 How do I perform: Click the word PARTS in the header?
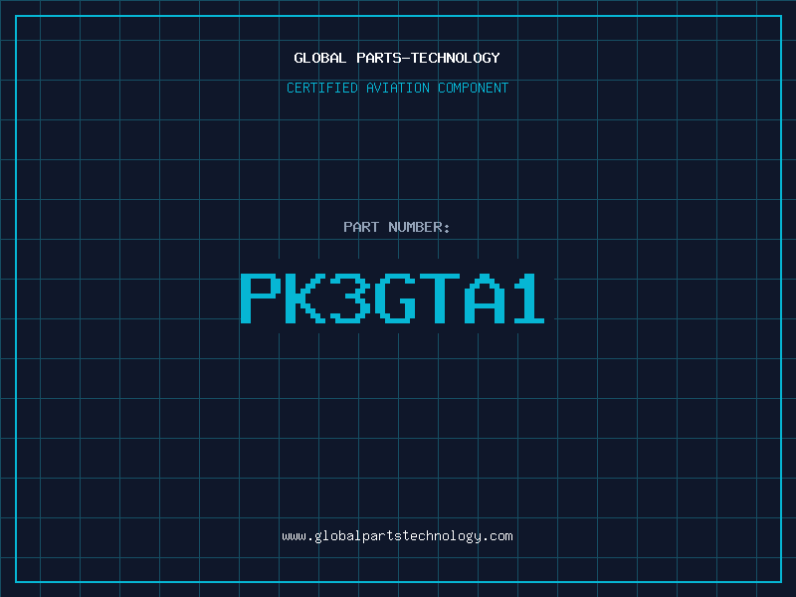tap(379, 58)
